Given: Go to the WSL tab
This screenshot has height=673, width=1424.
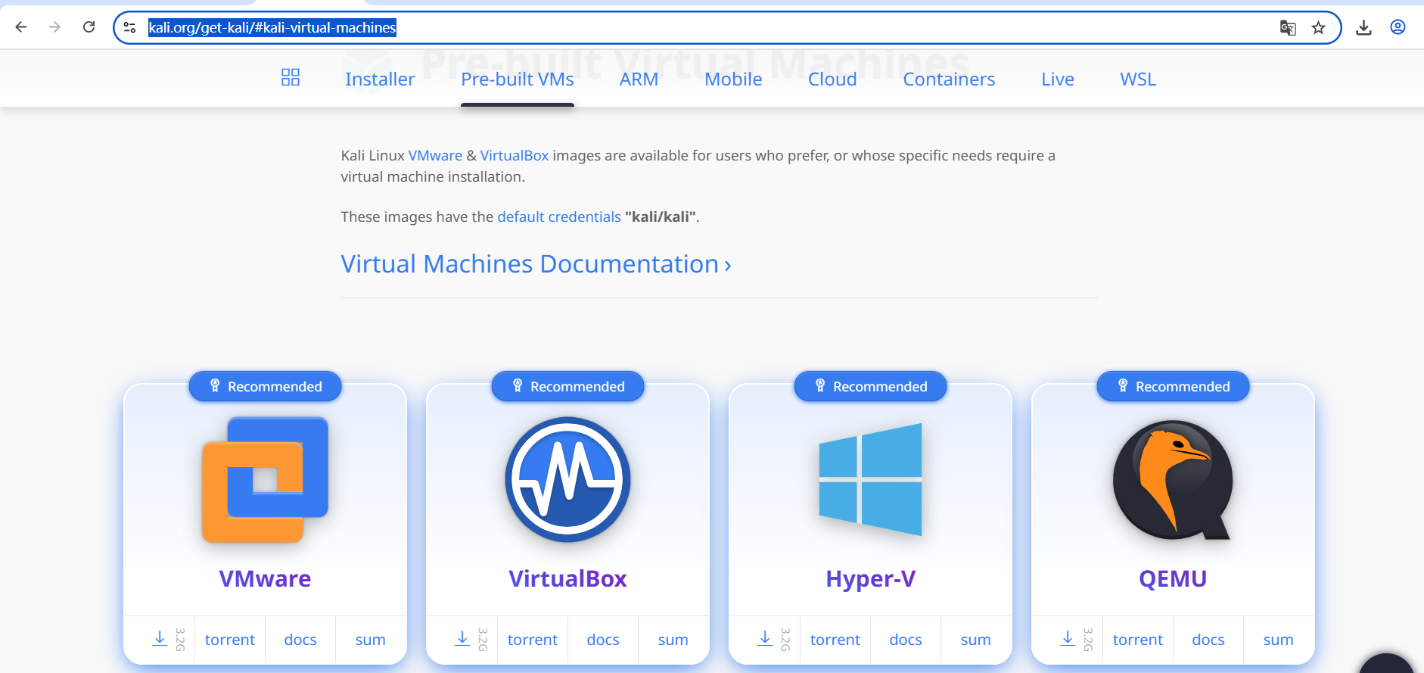Looking at the screenshot, I should point(1138,79).
